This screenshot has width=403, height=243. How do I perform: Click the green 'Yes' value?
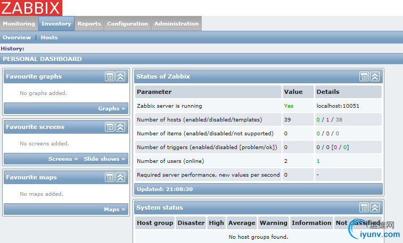289,106
